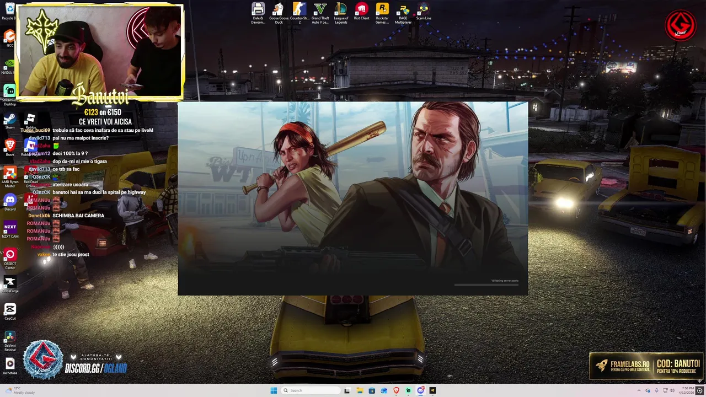Open Scam Line desktop icon
Screen dimensions: 706x397
pos(424,11)
